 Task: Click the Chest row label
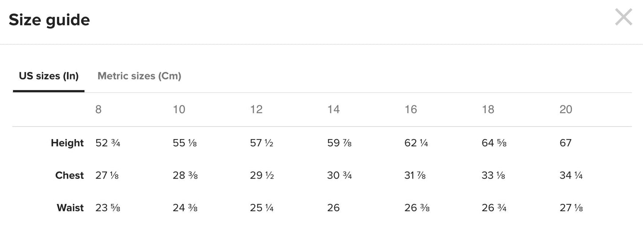coord(69,175)
